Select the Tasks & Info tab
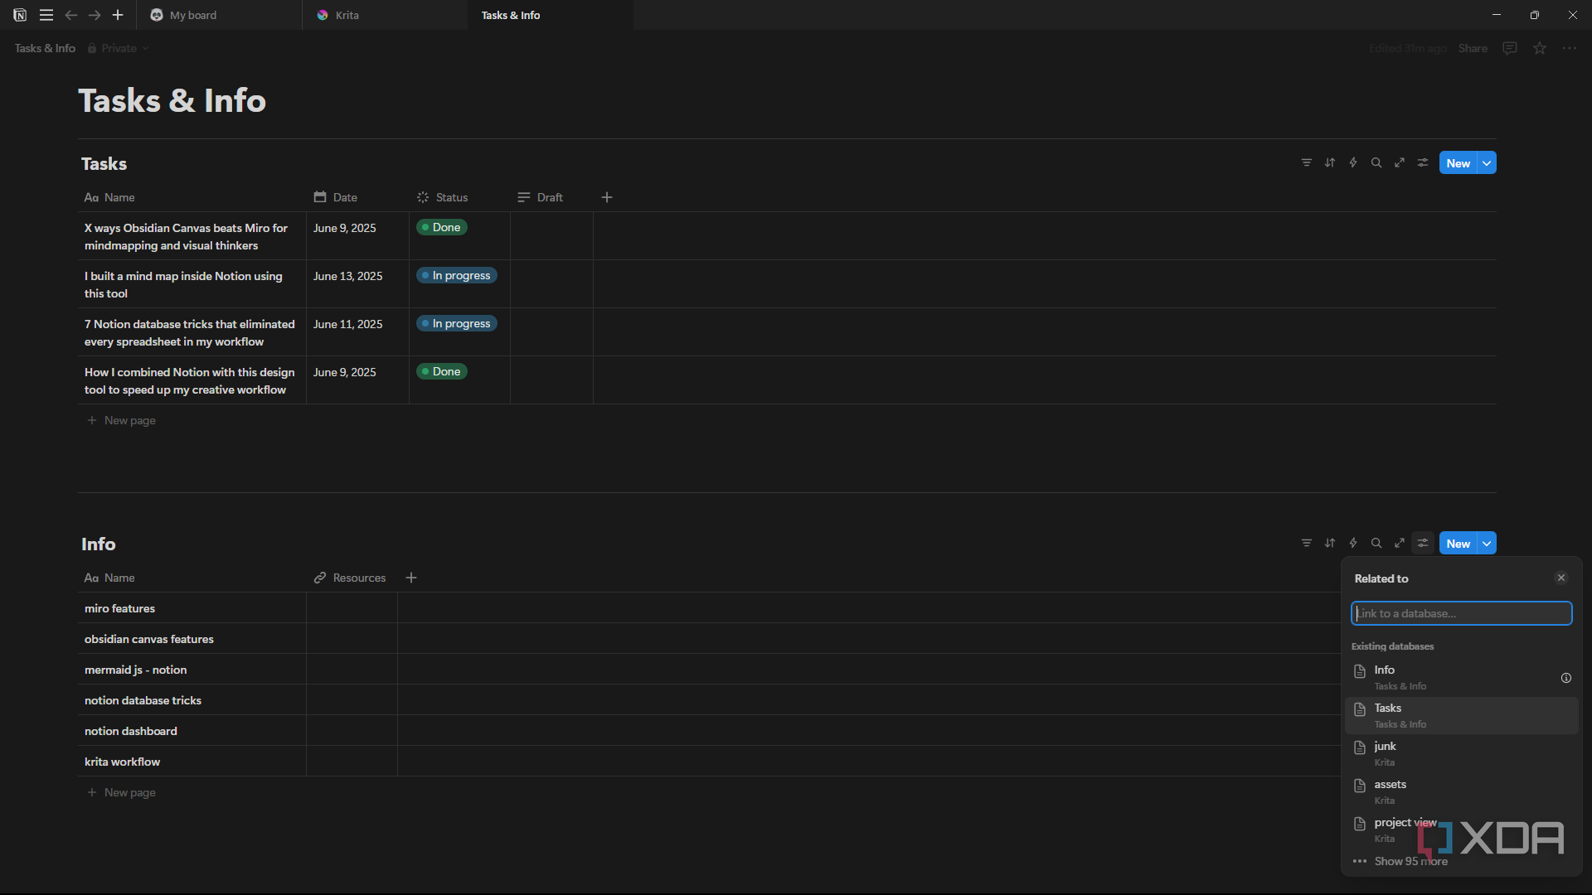Screen dimensions: 1592x895 (x=551, y=15)
